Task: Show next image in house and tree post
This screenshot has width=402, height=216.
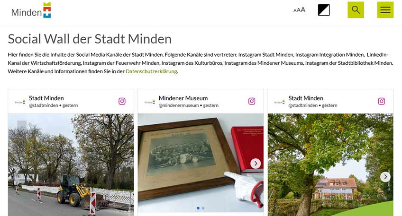Action: pyautogui.click(x=385, y=177)
